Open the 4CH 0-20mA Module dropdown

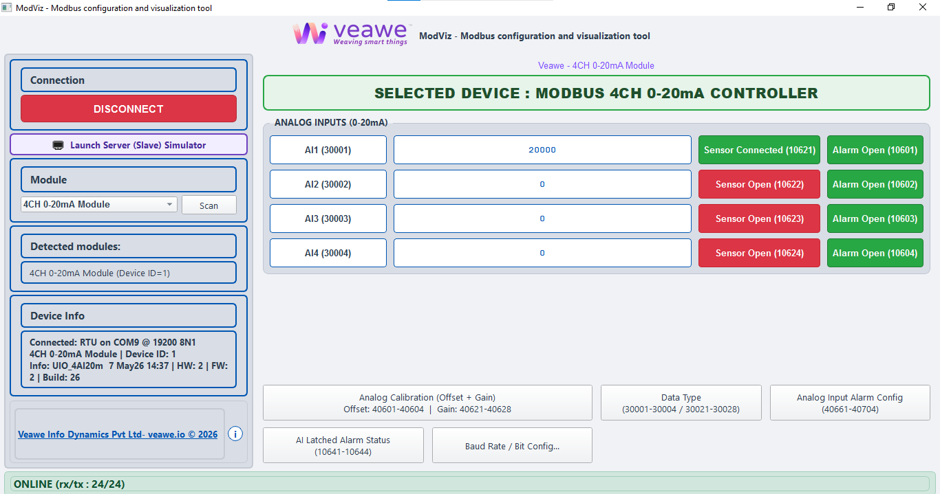99,204
